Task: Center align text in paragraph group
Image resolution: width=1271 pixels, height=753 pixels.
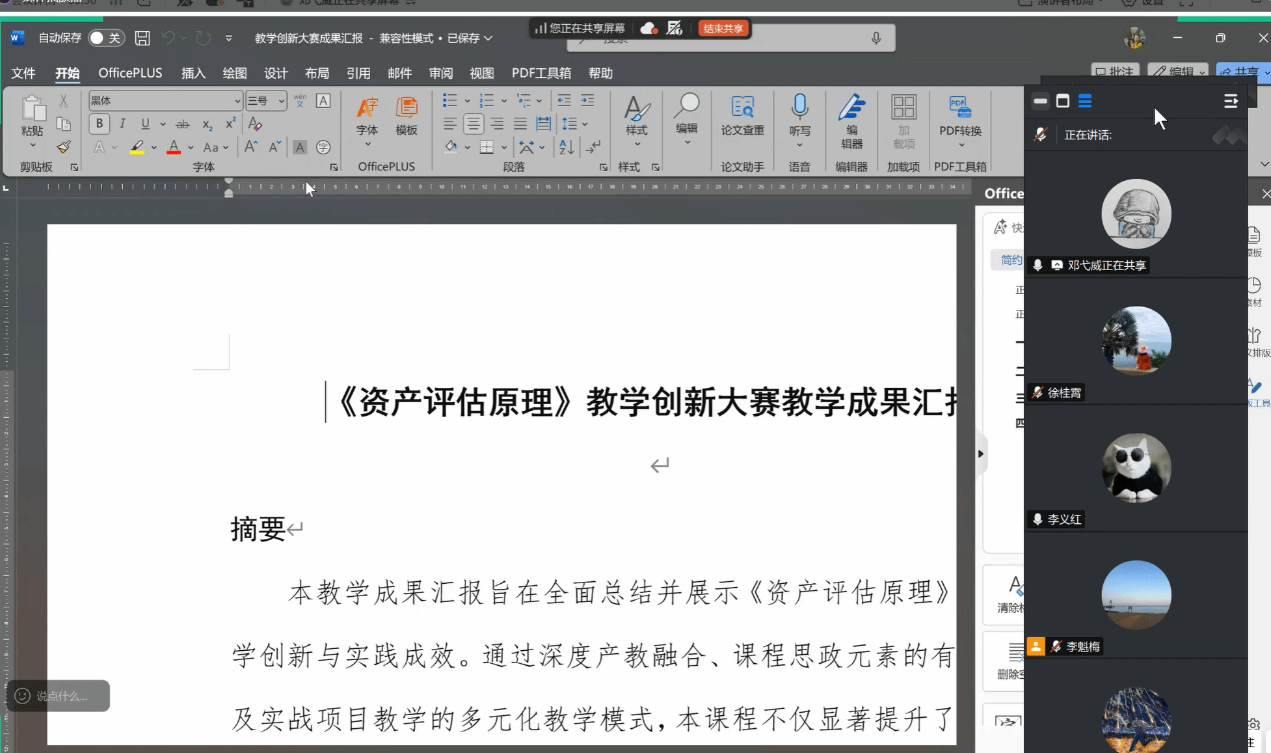Action: coord(474,124)
